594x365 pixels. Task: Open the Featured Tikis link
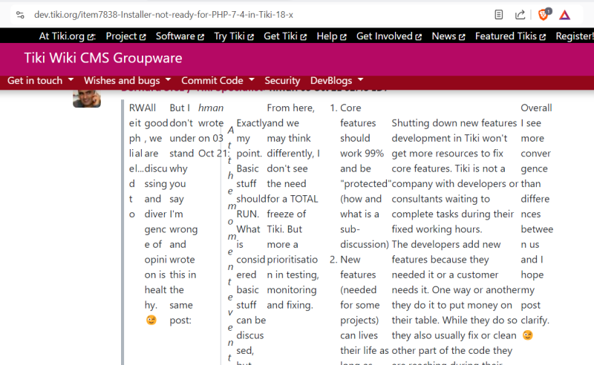coord(510,36)
